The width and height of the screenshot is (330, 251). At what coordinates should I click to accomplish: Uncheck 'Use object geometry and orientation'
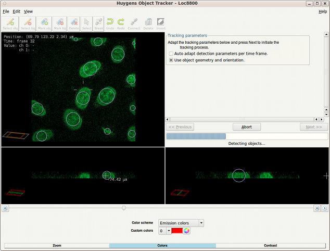tap(171, 60)
